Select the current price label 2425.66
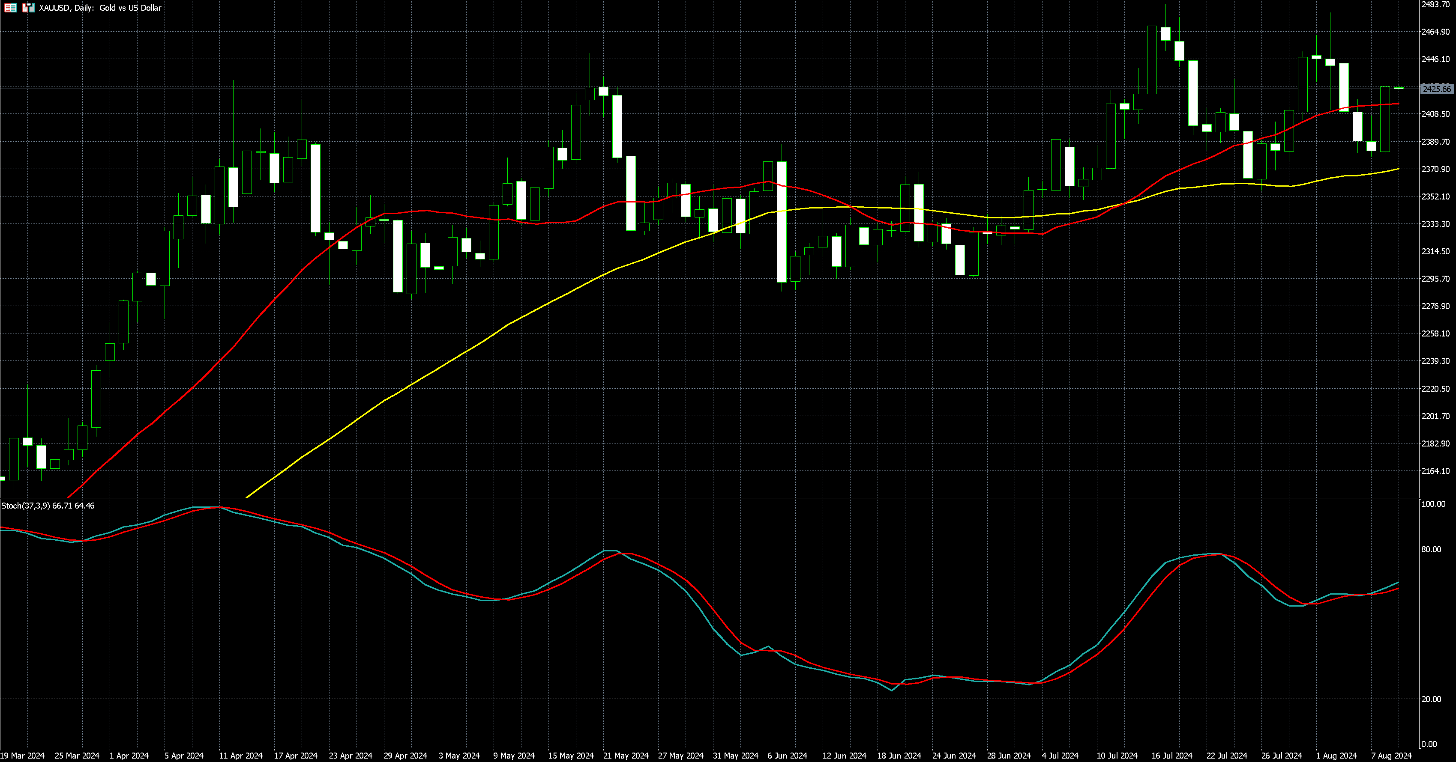Viewport: 1456px width, 762px height. click(1436, 89)
